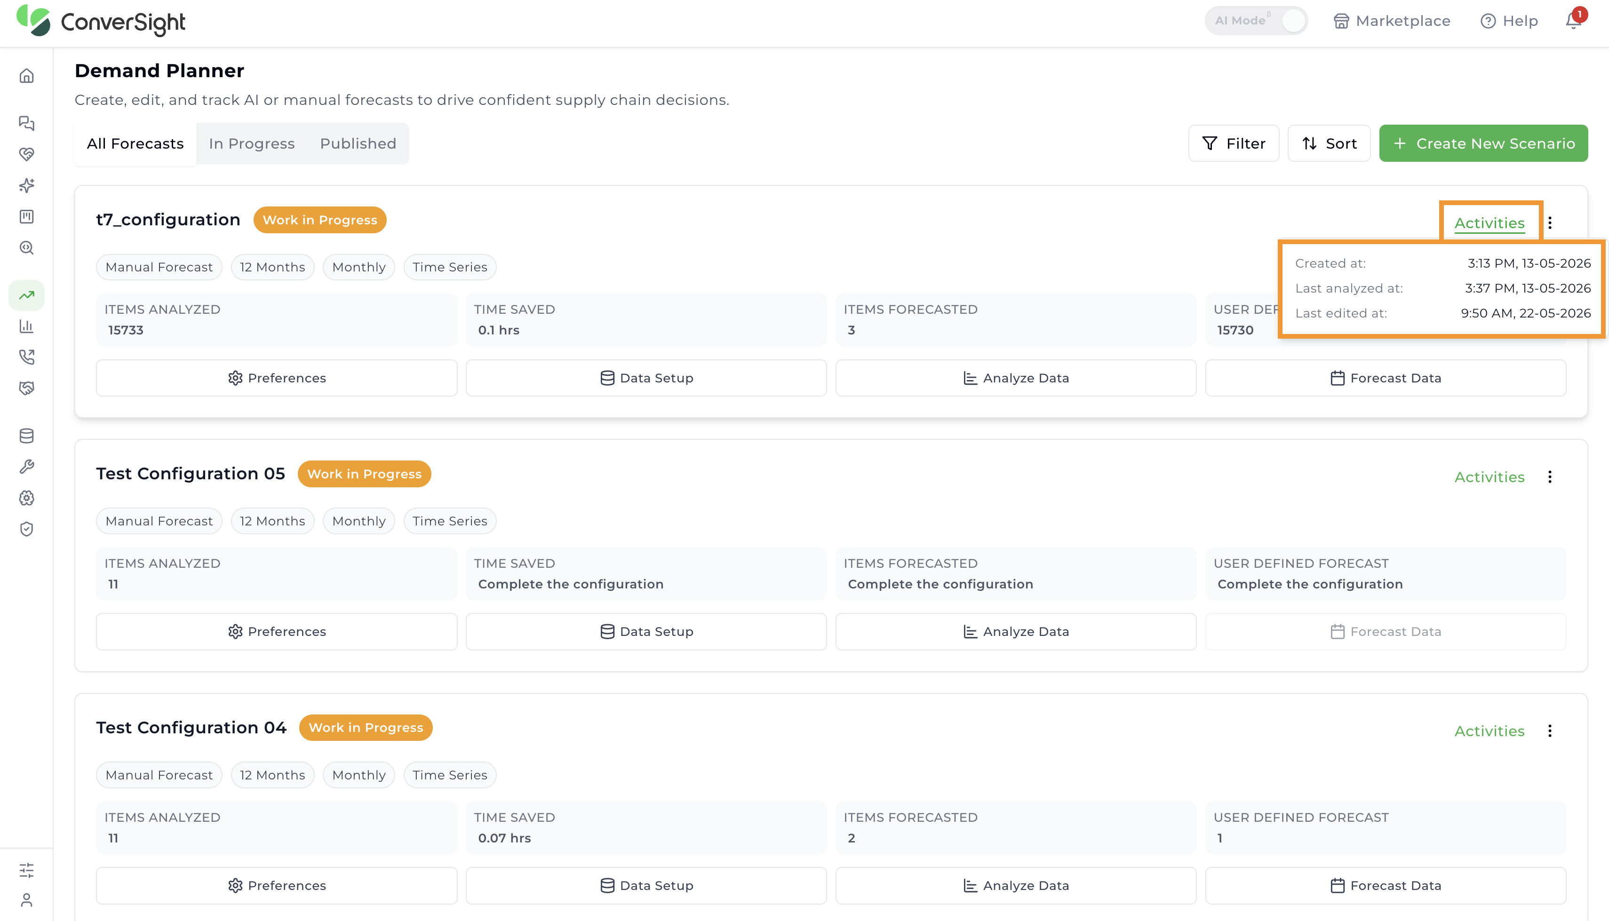Open the gear settings sidebar icon
This screenshot has width=1609, height=921.
(26, 498)
